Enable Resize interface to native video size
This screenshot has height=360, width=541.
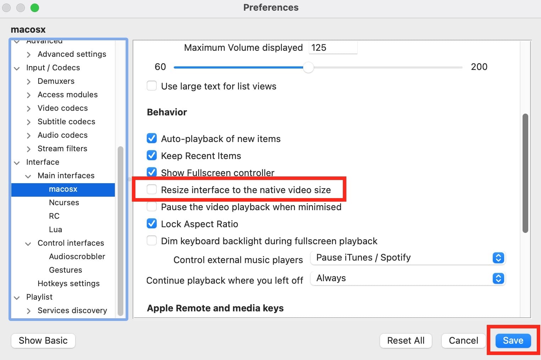pos(152,190)
